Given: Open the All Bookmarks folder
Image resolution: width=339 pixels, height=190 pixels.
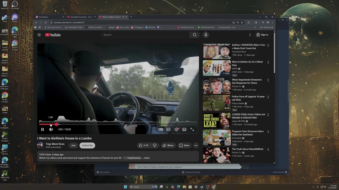Looking at the screenshot, I should [267, 27].
